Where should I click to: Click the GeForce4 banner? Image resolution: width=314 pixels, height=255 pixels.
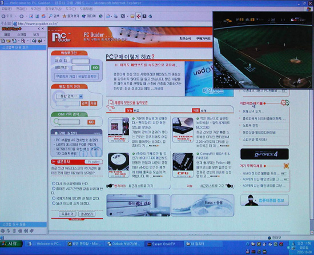(264, 154)
